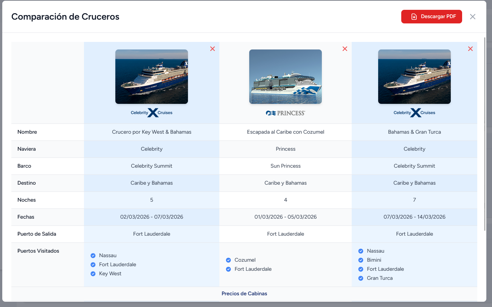This screenshot has height=307, width=492.
Task: Toggle the checkmark next to Bimini
Action: (x=360, y=260)
